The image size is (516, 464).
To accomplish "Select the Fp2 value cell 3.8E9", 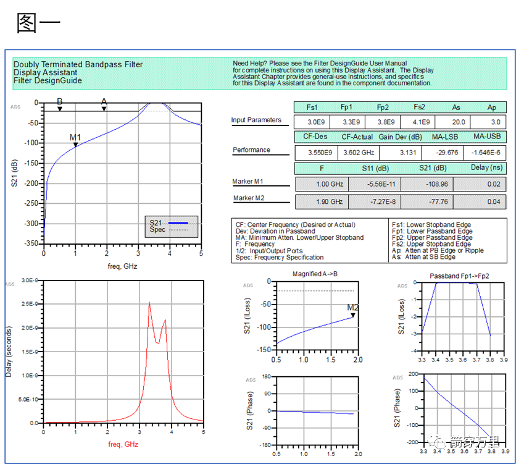I will (383, 122).
